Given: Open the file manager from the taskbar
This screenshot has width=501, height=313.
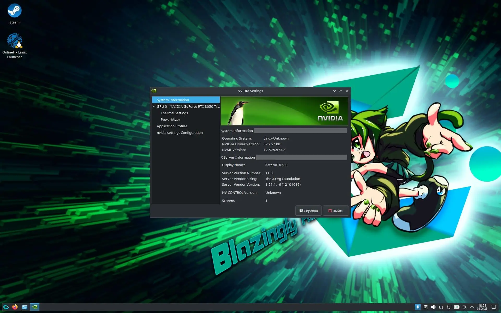Looking at the screenshot, I should (25, 307).
